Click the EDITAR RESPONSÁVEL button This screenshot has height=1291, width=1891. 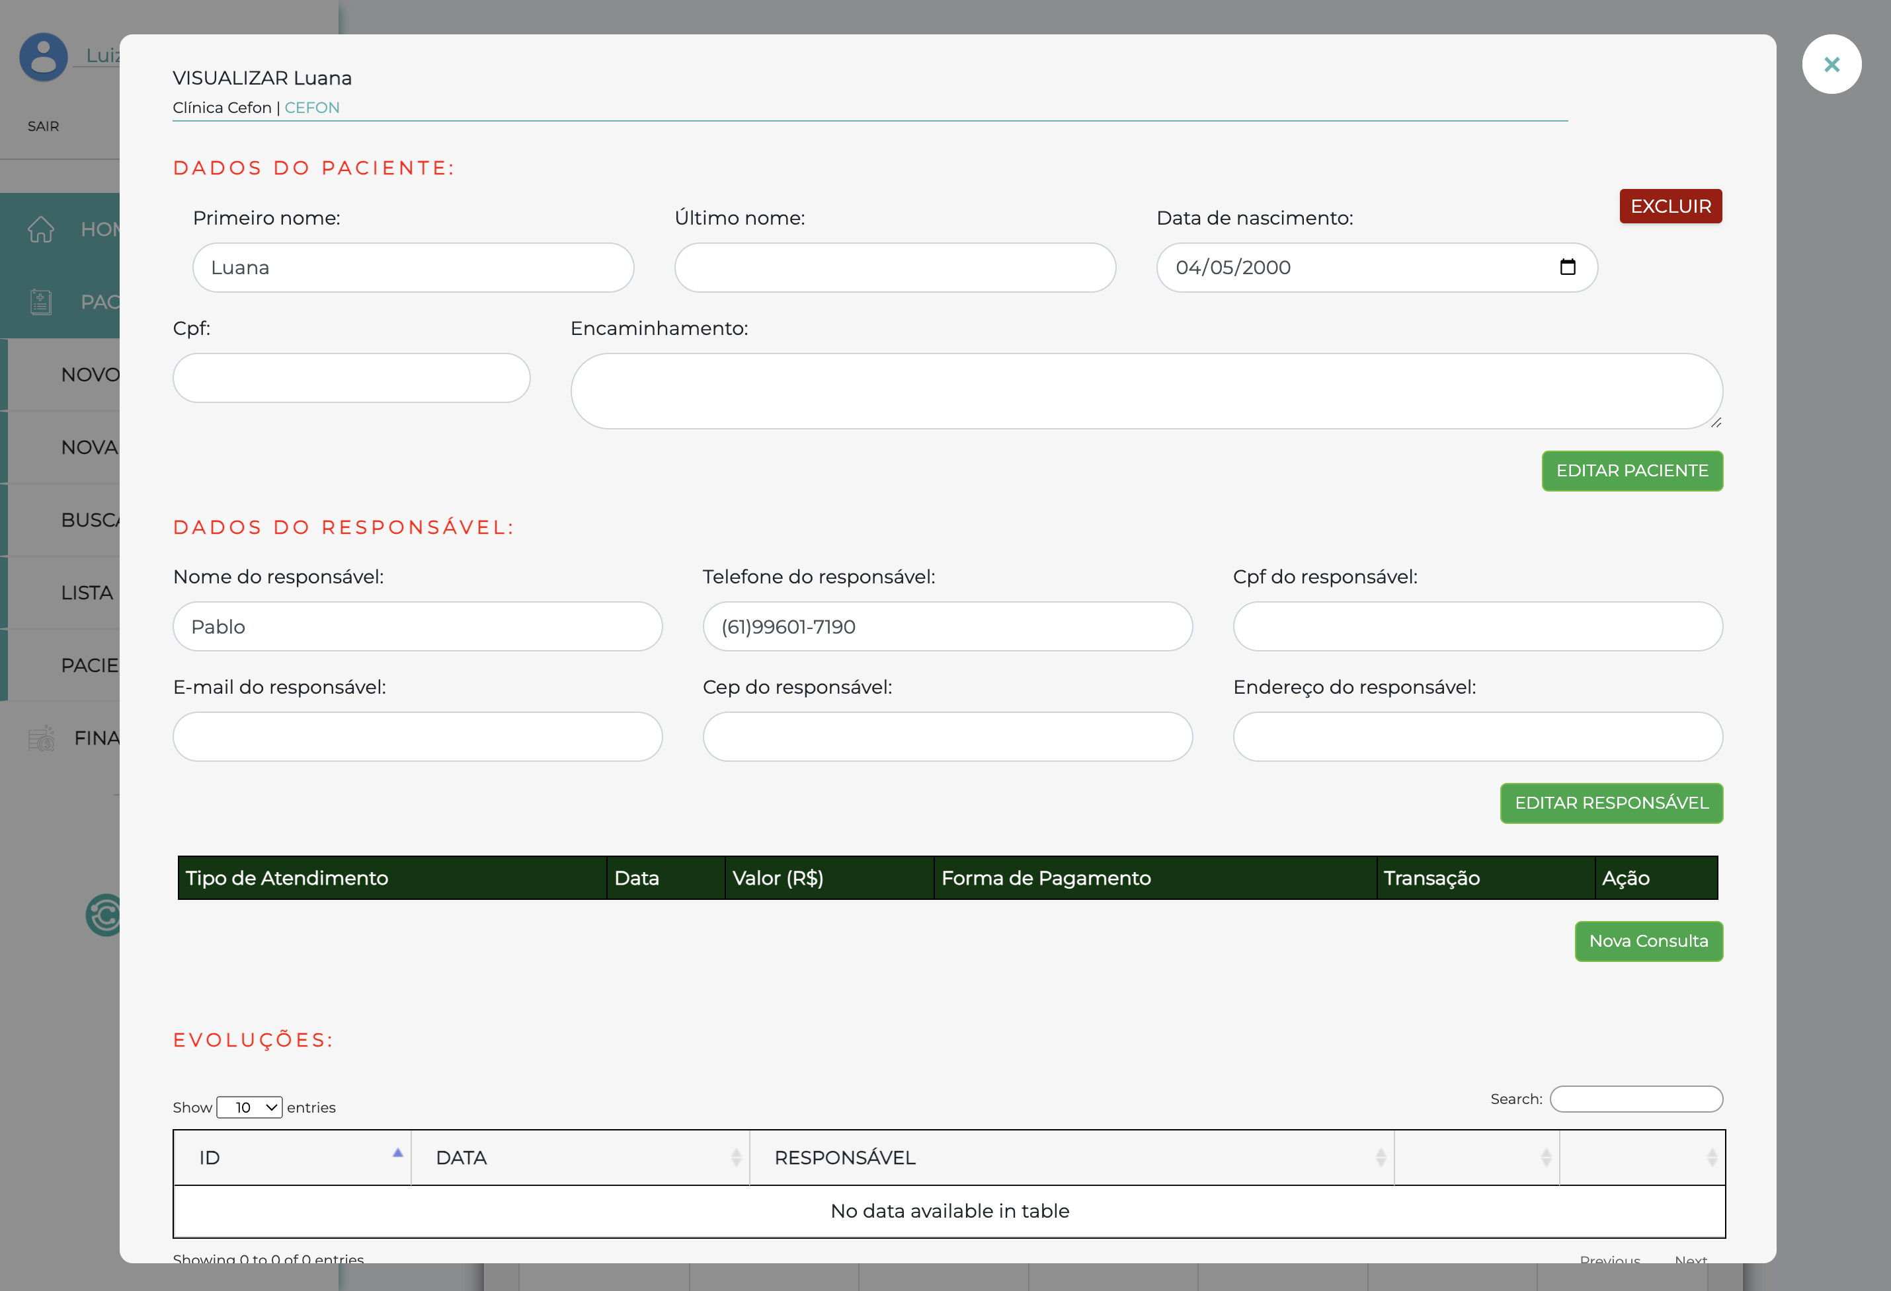coord(1611,803)
